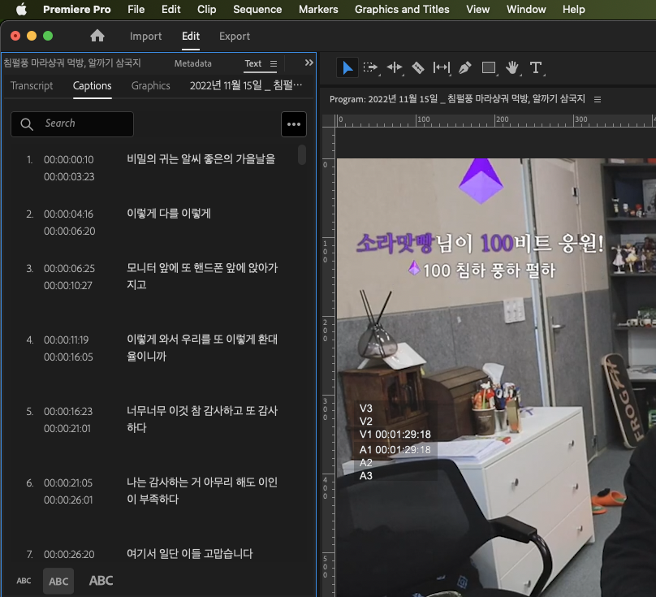Screen dimensions: 656x597
Task: Open the Sequence menu
Action: (x=257, y=9)
